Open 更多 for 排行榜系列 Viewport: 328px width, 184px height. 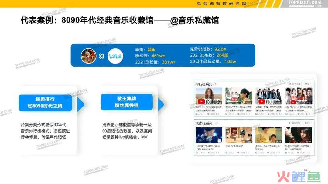click(x=308, y=84)
